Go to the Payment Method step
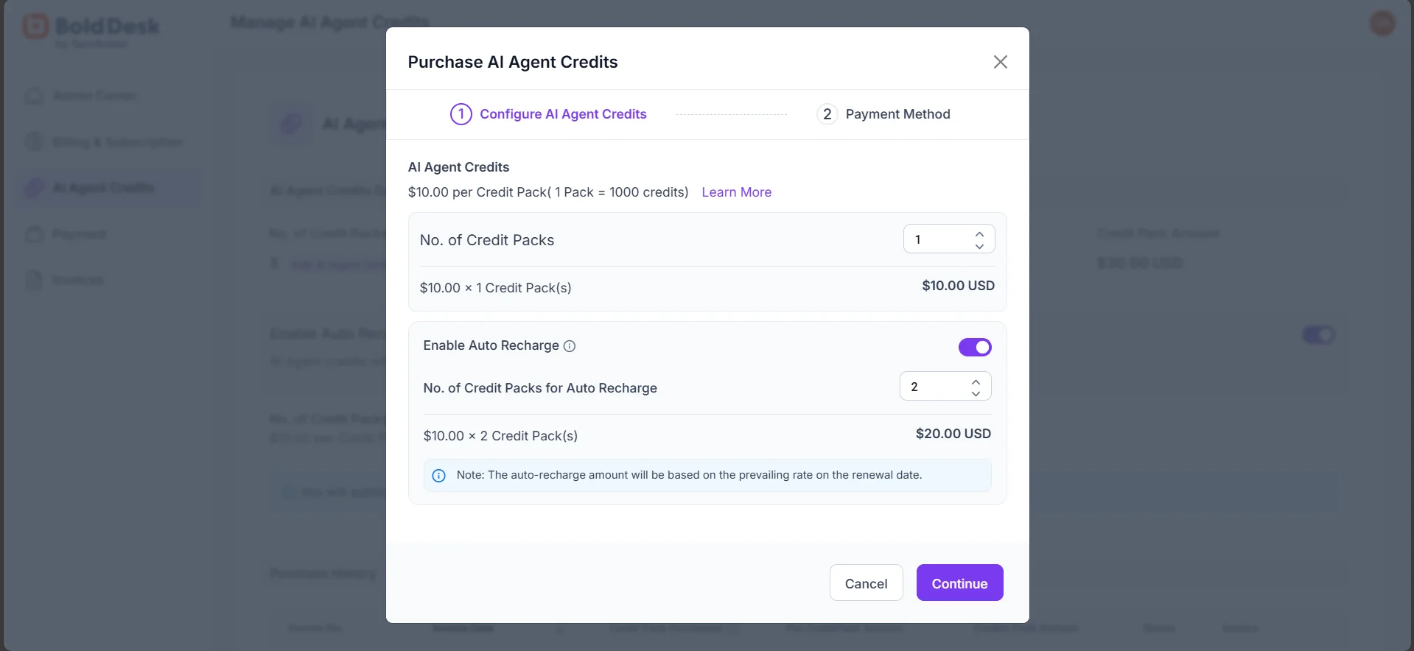 point(897,114)
